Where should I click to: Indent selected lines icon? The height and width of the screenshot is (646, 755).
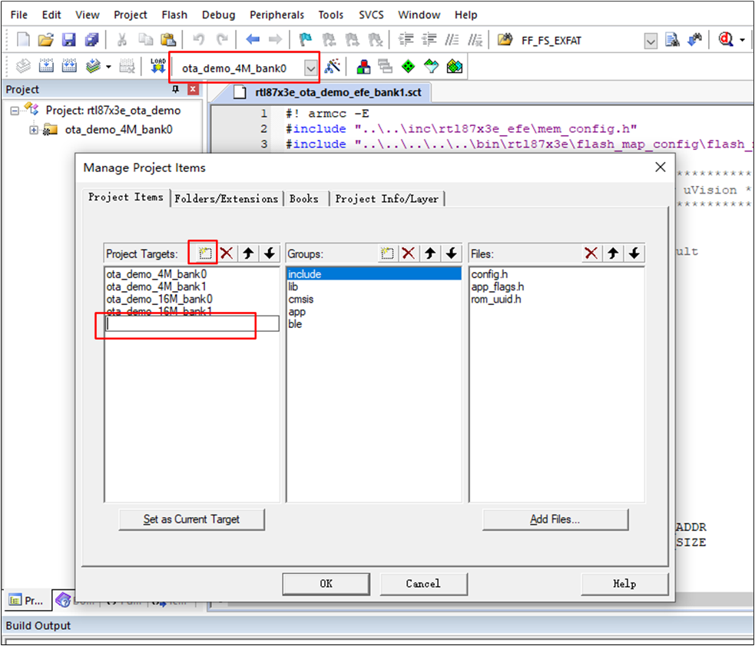point(406,39)
